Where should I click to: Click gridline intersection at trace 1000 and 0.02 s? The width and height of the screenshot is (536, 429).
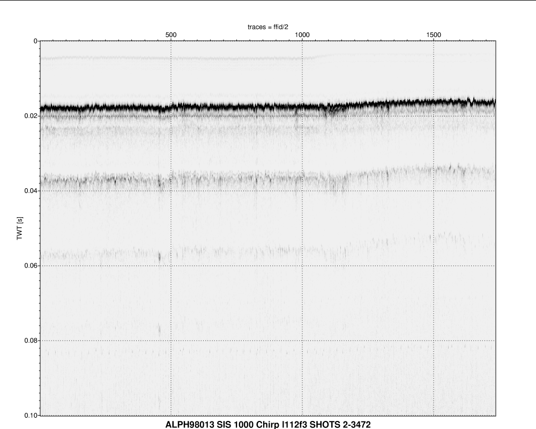click(x=302, y=116)
